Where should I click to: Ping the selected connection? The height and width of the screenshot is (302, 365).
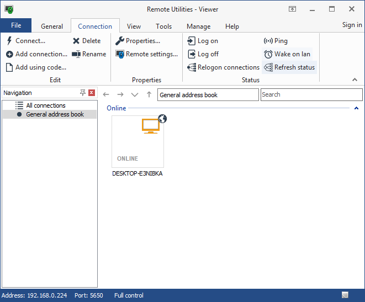[276, 41]
